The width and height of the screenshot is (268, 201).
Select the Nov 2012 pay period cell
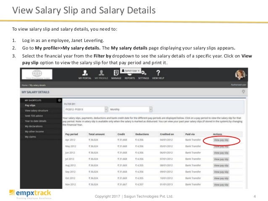click(x=71, y=185)
